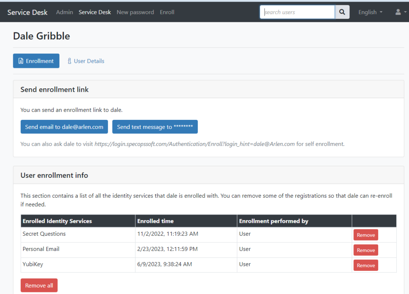Send email to dale@arlen.com
The image size is (409, 294).
pos(64,127)
